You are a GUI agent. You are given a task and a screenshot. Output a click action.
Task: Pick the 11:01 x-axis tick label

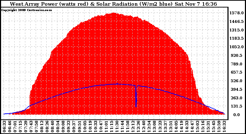106,126
